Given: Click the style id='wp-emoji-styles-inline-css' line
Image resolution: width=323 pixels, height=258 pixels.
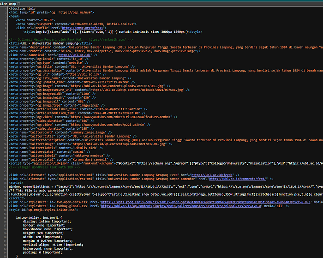Looking at the screenshot, I should pyautogui.click(x=43, y=210).
